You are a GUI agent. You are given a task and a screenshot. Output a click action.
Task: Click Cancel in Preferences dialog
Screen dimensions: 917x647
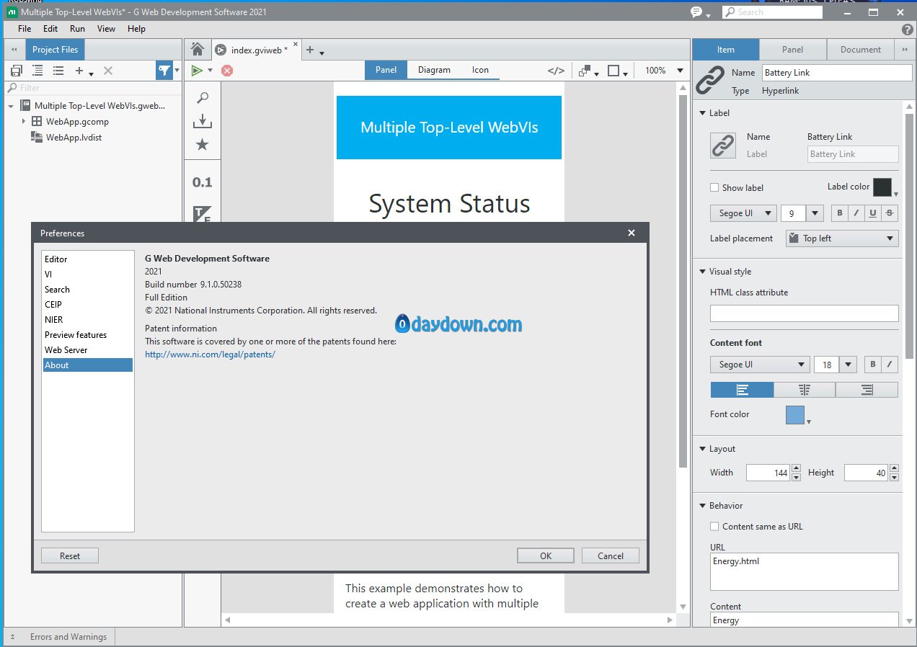pyautogui.click(x=611, y=555)
